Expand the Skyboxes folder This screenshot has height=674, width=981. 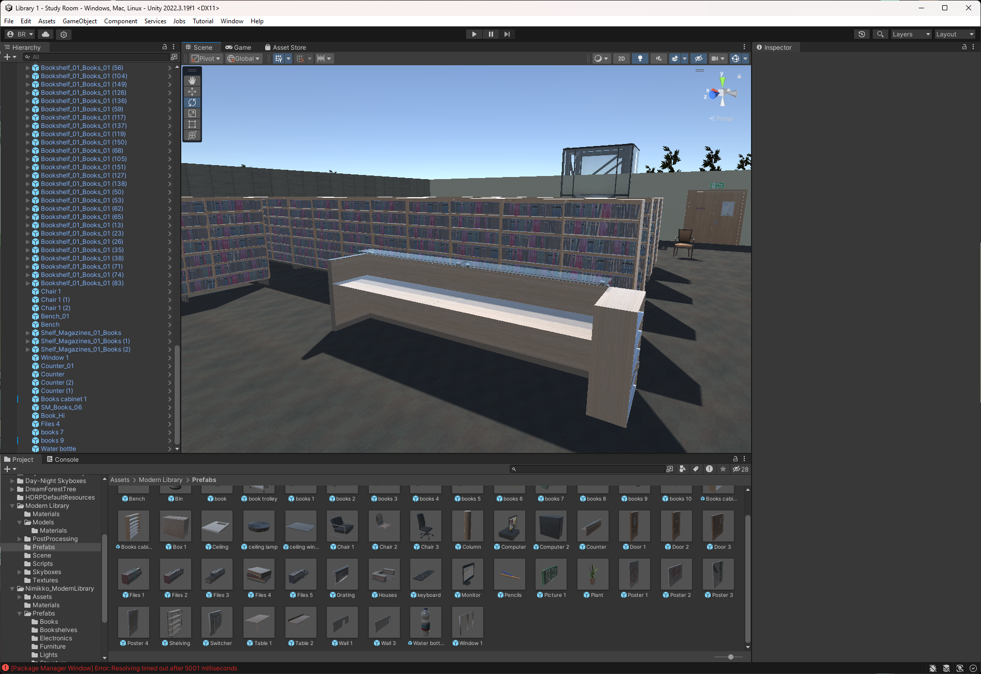[20, 572]
